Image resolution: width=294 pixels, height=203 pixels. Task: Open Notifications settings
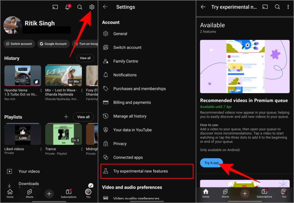[x=147, y=75]
